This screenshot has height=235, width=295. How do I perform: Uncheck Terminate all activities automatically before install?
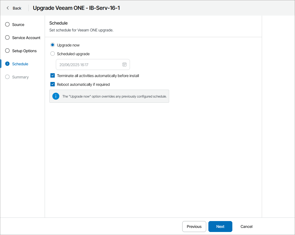(52, 75)
